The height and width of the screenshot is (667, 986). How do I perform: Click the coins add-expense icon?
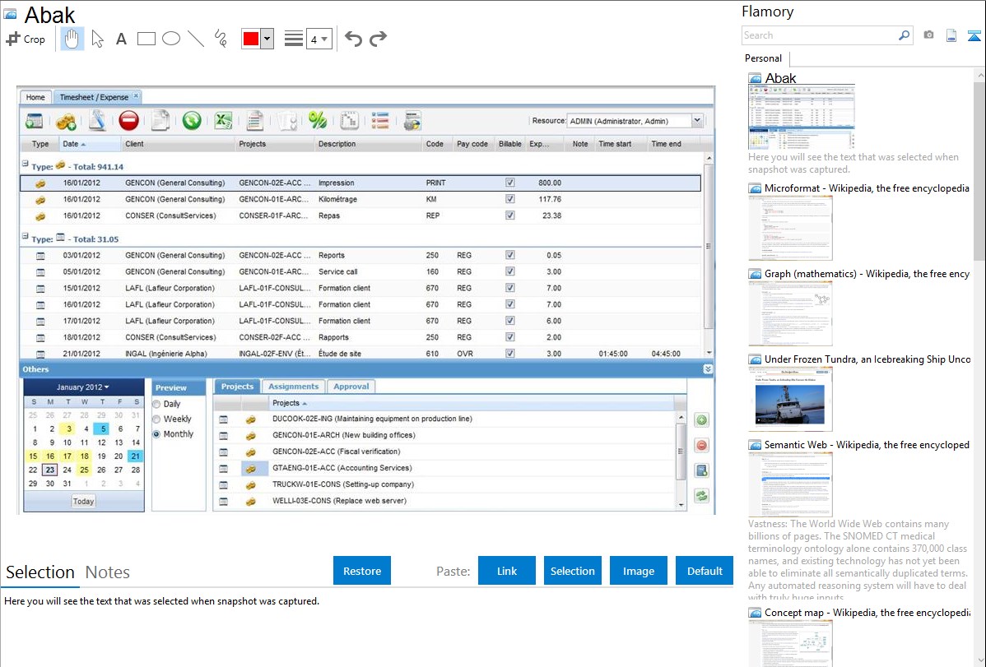click(x=65, y=121)
